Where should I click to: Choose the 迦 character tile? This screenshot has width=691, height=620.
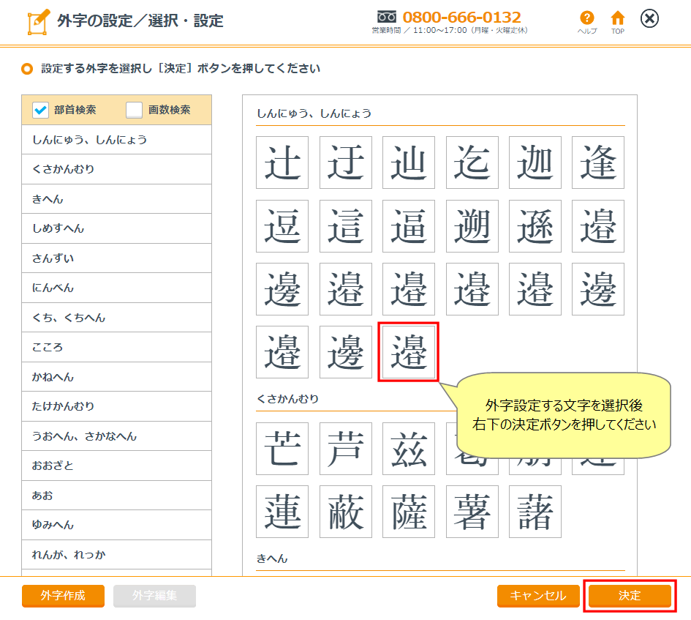coord(535,163)
